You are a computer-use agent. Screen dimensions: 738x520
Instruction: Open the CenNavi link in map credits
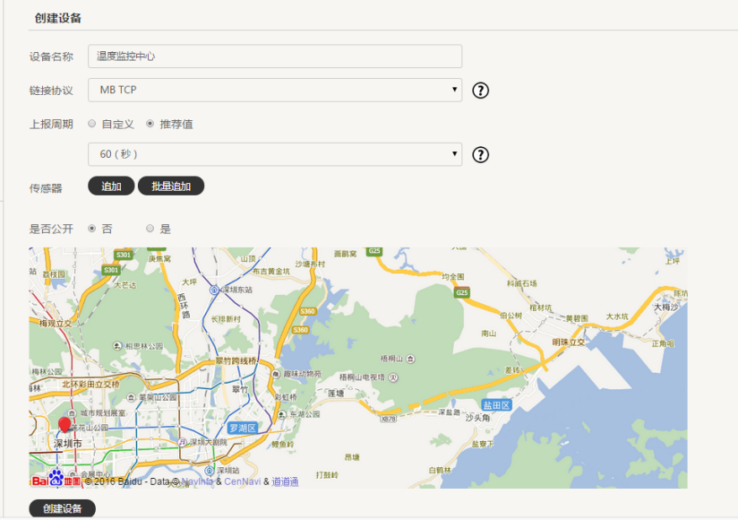[242, 481]
